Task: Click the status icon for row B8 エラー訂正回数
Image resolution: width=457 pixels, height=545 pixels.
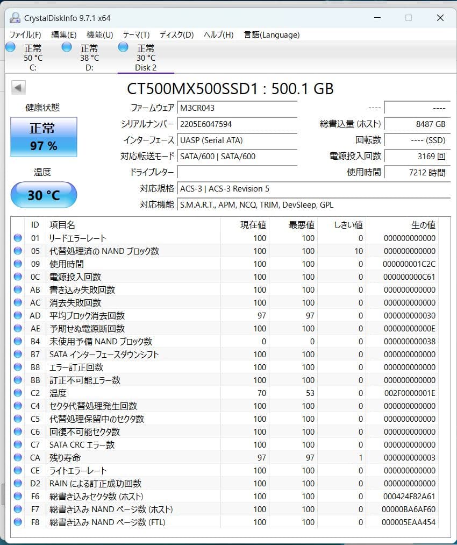Action: click(18, 367)
